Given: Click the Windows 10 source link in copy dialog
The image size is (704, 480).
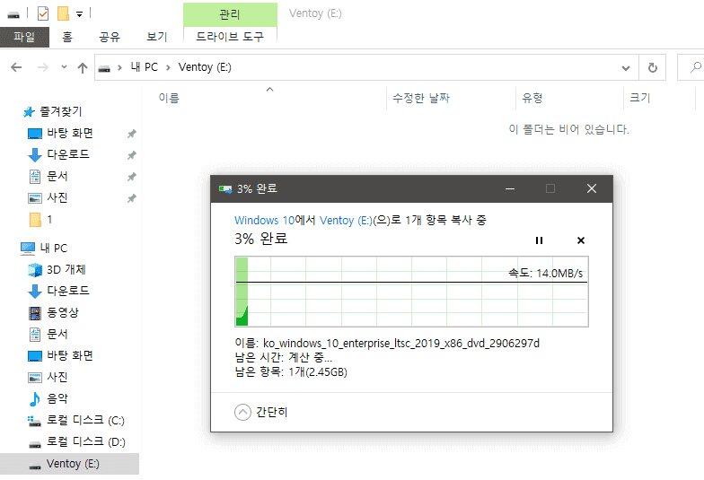Looking at the screenshot, I should 264,221.
